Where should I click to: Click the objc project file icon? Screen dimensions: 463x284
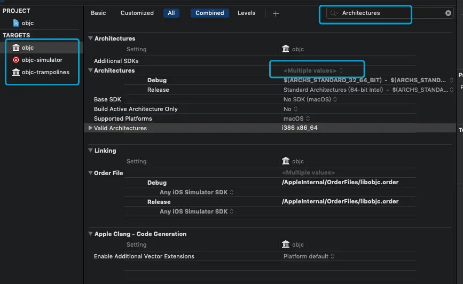16,23
